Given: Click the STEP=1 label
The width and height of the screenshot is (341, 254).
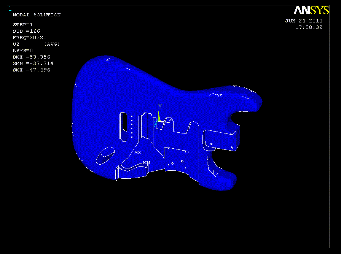Looking at the screenshot, I should coord(23,25).
